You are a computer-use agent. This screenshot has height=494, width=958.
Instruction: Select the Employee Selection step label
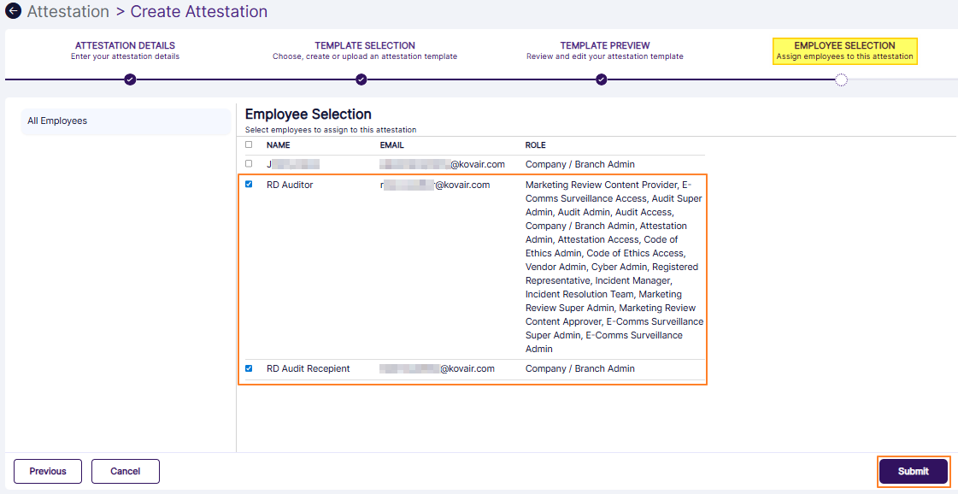click(844, 45)
